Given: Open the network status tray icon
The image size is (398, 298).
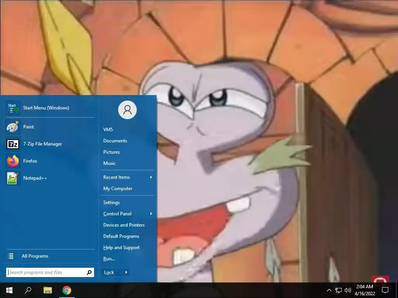Looking at the screenshot, I should pyautogui.click(x=339, y=290).
